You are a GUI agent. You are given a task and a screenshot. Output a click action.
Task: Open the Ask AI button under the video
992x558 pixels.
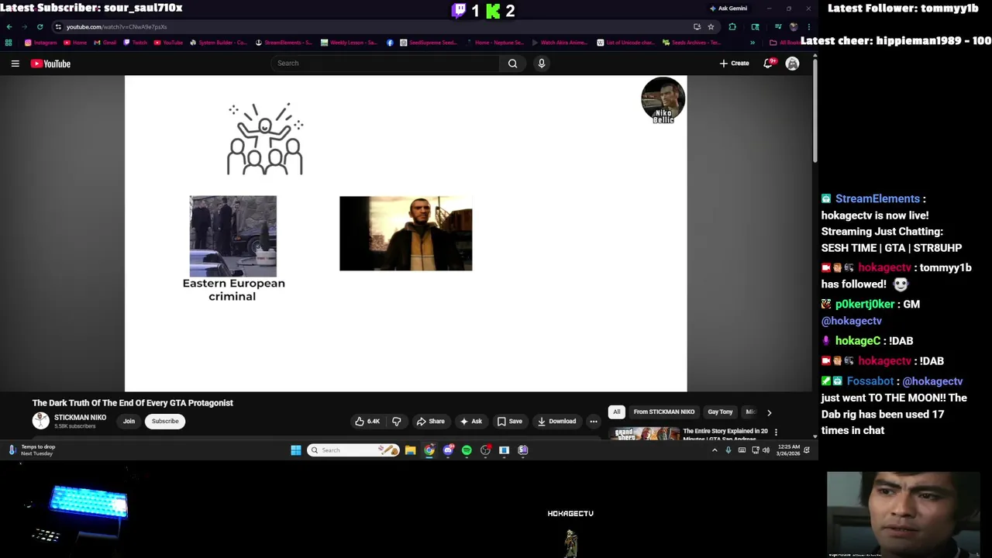coord(470,422)
